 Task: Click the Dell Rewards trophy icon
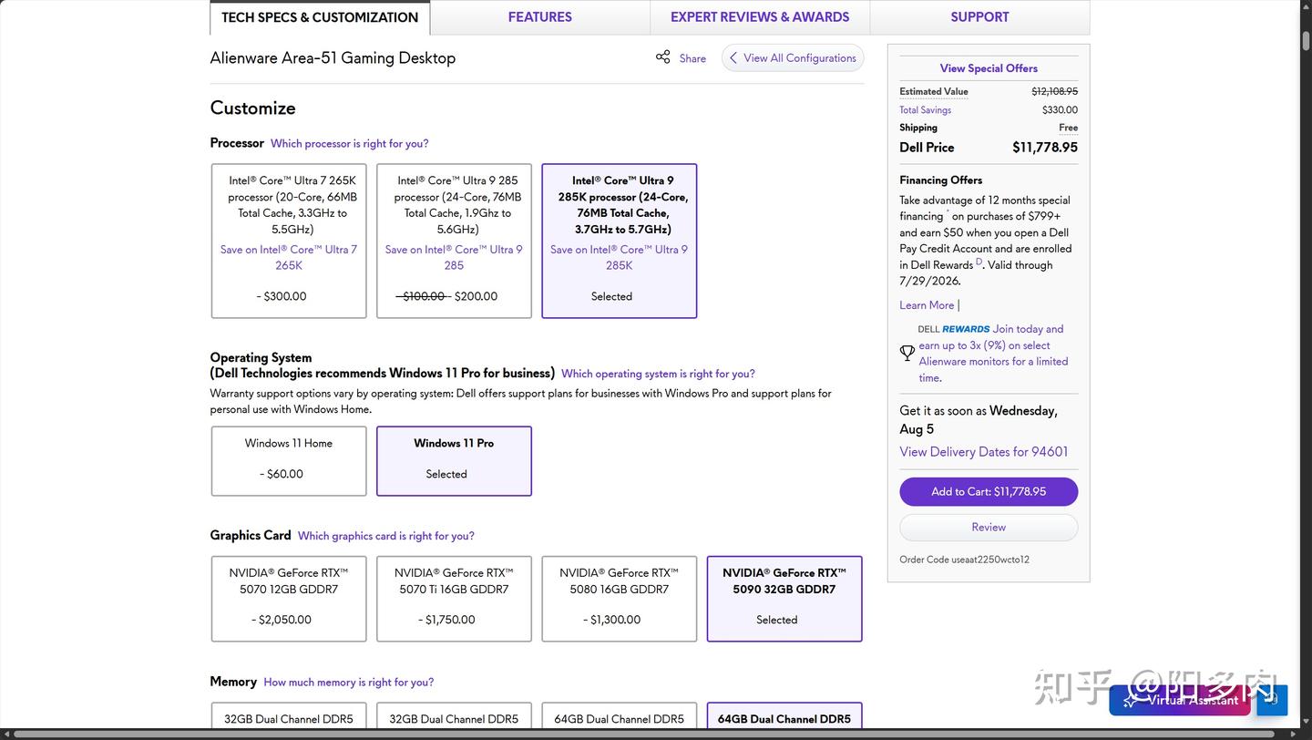[x=907, y=353]
